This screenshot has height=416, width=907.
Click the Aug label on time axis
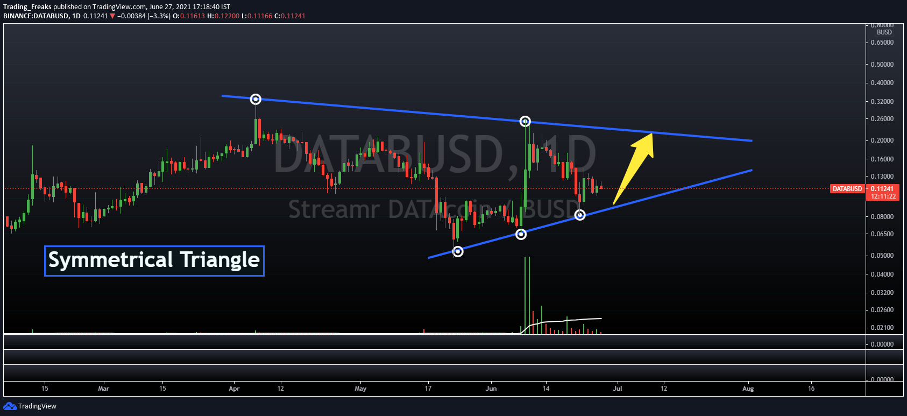[x=748, y=389]
